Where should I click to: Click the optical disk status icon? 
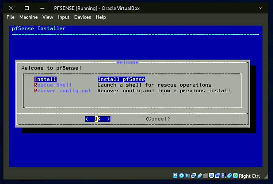tap(181, 176)
